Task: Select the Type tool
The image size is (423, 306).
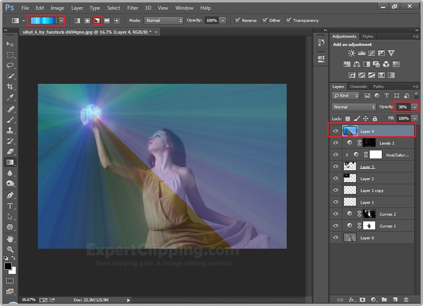Action: point(10,205)
